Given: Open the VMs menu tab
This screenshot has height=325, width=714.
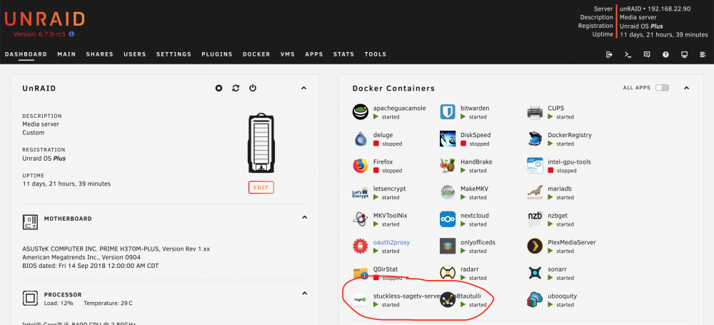Looking at the screenshot, I should (288, 54).
